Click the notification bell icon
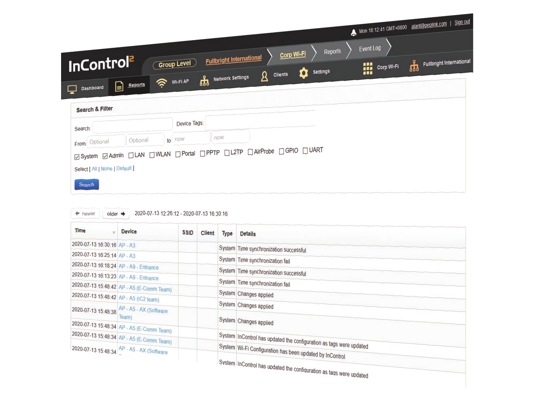 click(x=354, y=33)
